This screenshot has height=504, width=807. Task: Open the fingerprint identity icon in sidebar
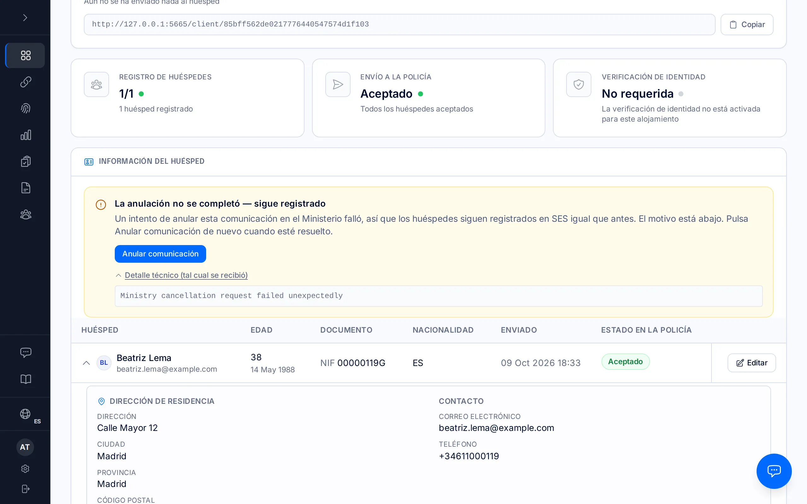[25, 108]
